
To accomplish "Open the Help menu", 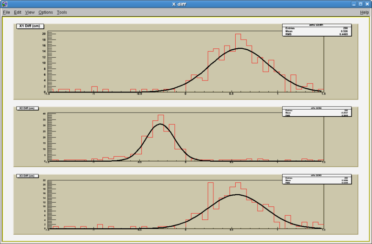I will click(365, 13).
